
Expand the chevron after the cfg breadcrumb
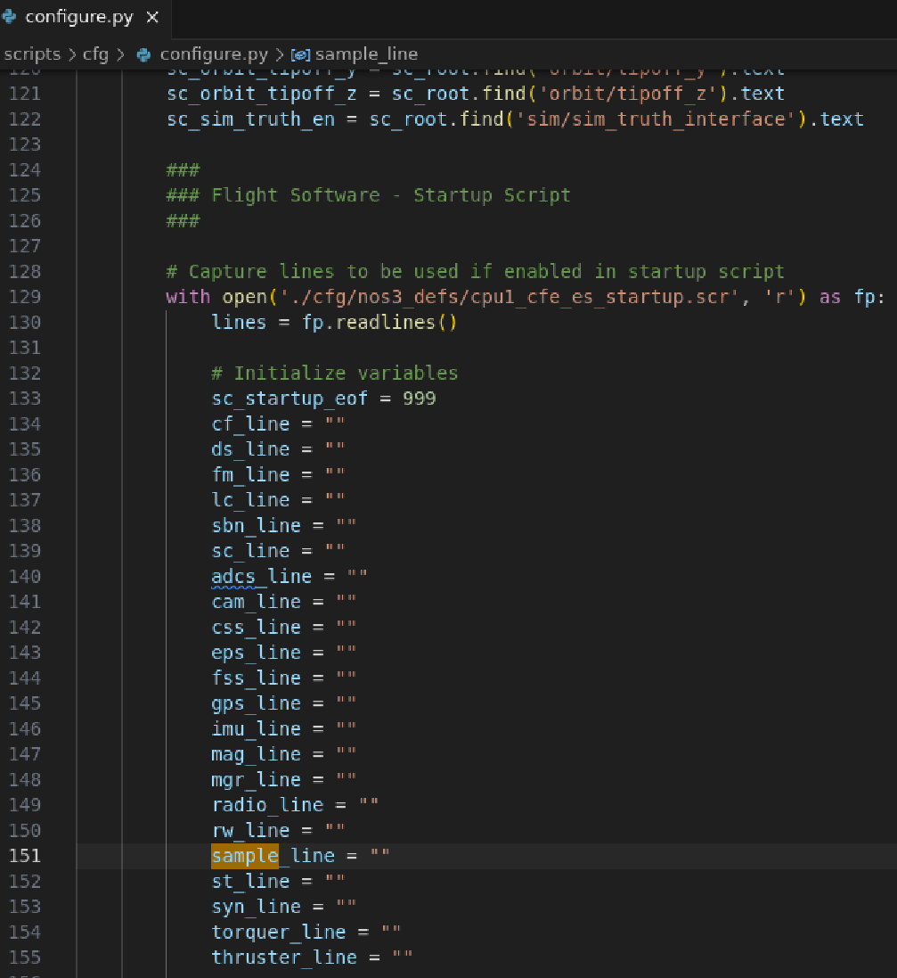(x=121, y=55)
